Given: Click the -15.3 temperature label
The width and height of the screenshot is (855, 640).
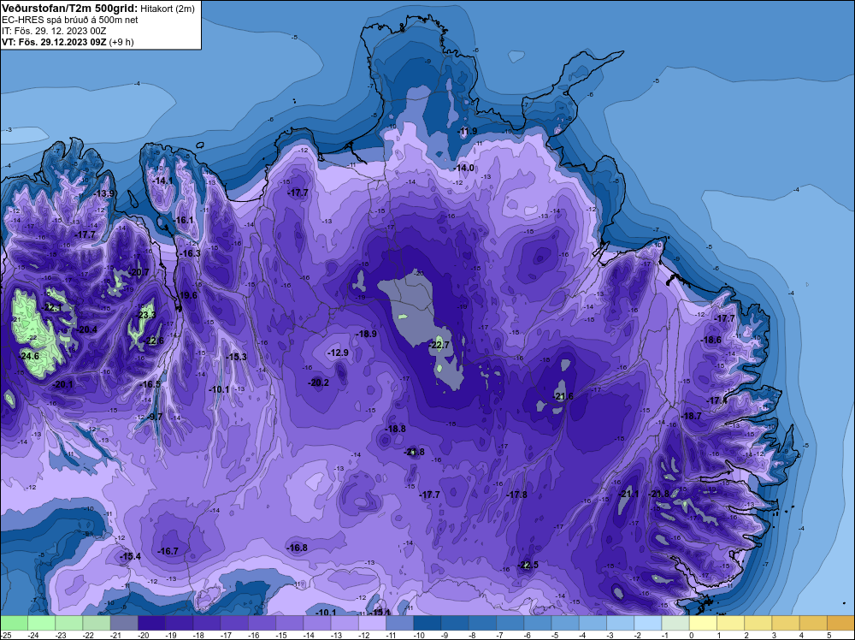Looking at the screenshot, I should tap(237, 357).
